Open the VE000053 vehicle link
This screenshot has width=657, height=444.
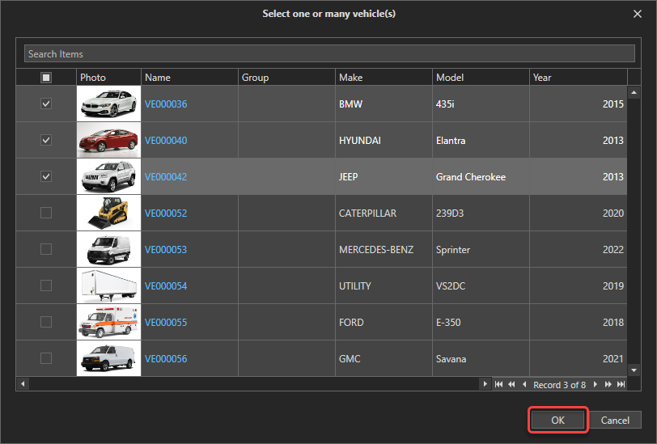[x=166, y=250]
